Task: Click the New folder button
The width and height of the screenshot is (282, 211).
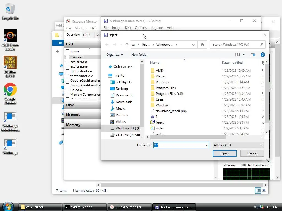Action: tap(139, 55)
